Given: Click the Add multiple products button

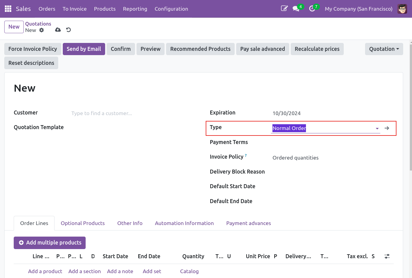Looking at the screenshot, I should pyautogui.click(x=50, y=243).
